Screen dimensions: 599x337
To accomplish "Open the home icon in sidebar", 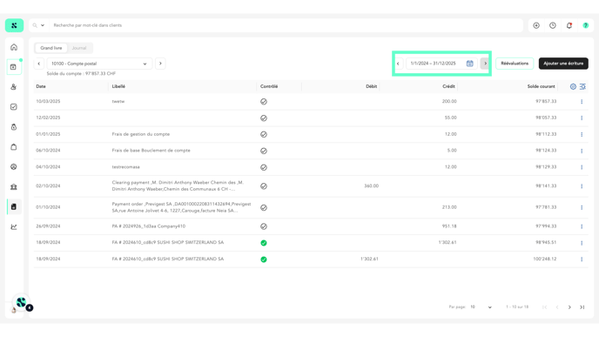I will pyautogui.click(x=14, y=47).
